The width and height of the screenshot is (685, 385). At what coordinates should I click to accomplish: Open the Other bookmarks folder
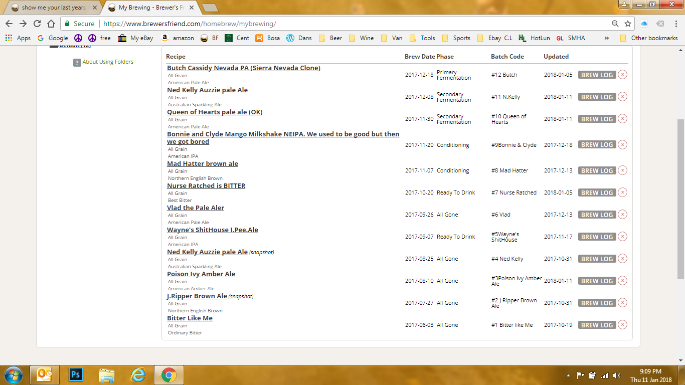click(x=649, y=38)
